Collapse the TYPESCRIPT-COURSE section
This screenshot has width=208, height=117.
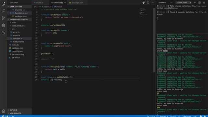pos(19,19)
